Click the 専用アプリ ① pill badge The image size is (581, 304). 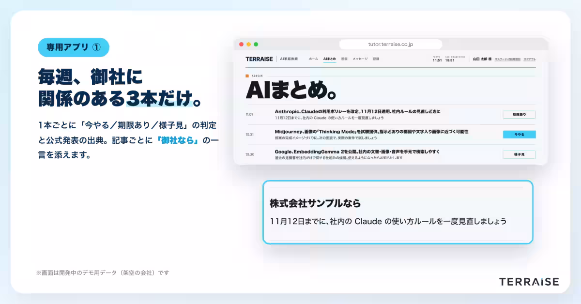73,47
